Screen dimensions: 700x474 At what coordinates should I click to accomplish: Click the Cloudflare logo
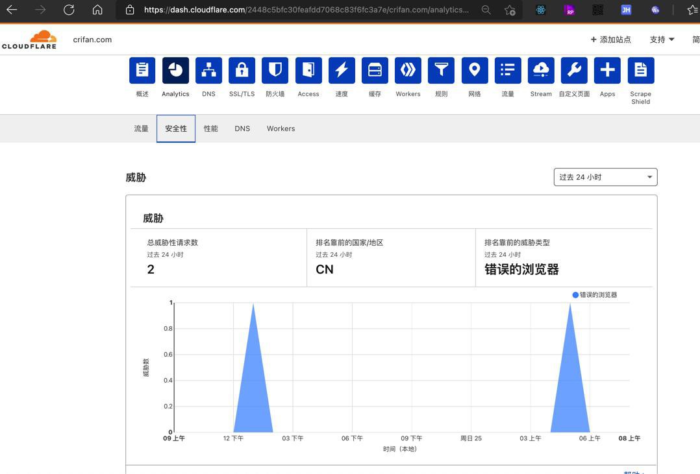[29, 40]
